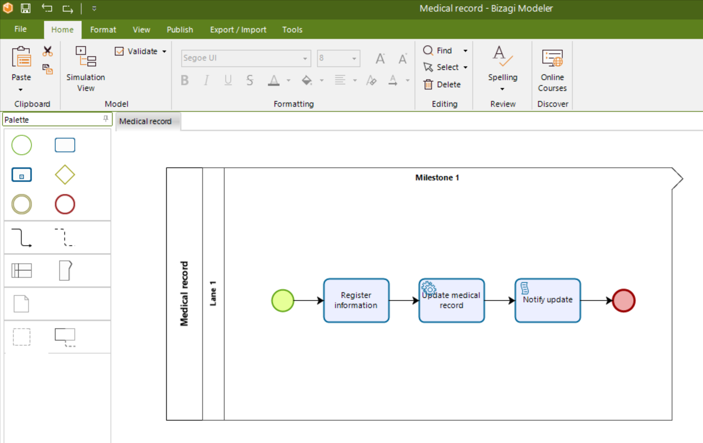
Task: Open the font size dropdown
Action: coord(354,58)
